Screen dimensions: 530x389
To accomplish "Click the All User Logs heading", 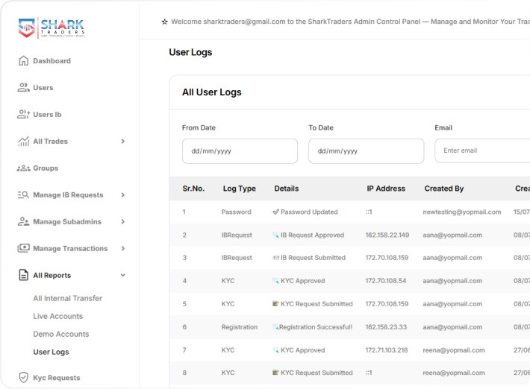I will 211,92.
